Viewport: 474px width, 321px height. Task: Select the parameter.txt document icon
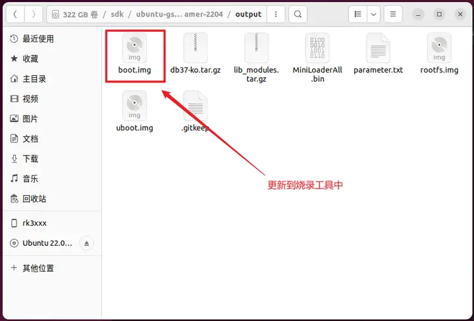pyautogui.click(x=378, y=48)
